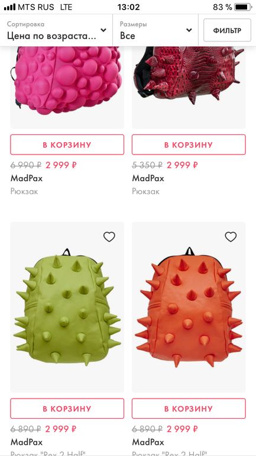The height and width of the screenshot is (456, 256).
Task: Open the ФИЛЬТР button
Action: tap(227, 30)
